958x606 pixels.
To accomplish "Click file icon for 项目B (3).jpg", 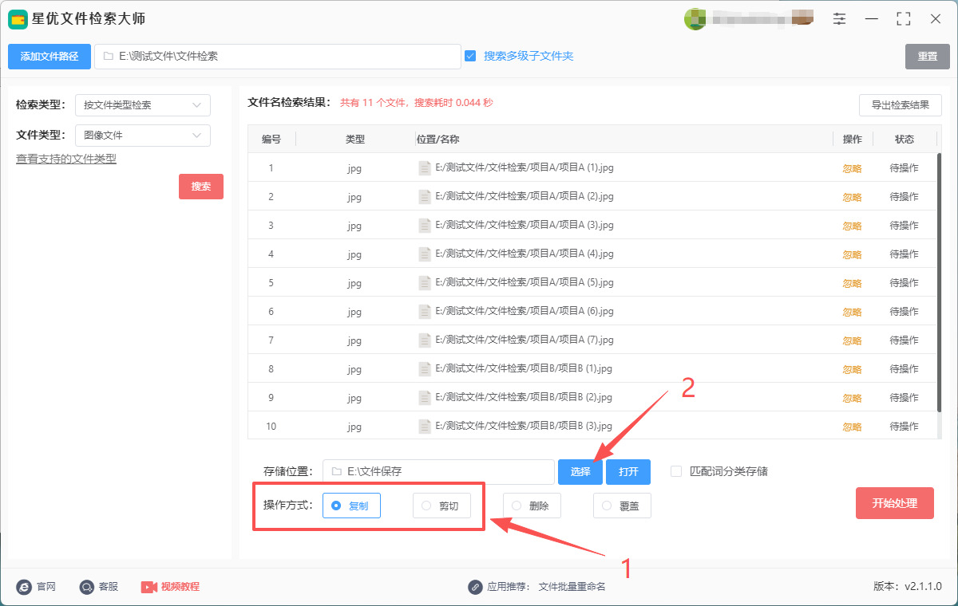I will (425, 427).
